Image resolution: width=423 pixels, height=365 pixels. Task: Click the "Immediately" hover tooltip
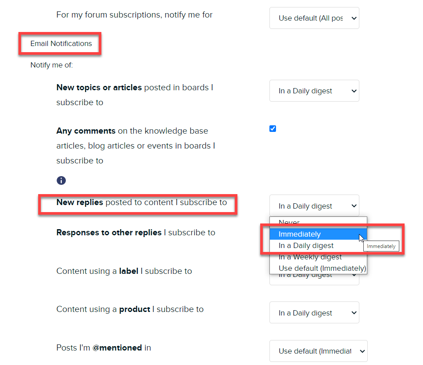(381, 246)
